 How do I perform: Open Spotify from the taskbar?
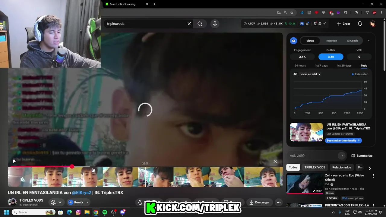[105, 212]
